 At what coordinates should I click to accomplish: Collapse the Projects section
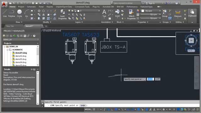point(38,43)
